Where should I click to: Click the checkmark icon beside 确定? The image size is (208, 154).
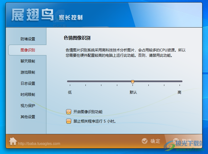[145, 141]
